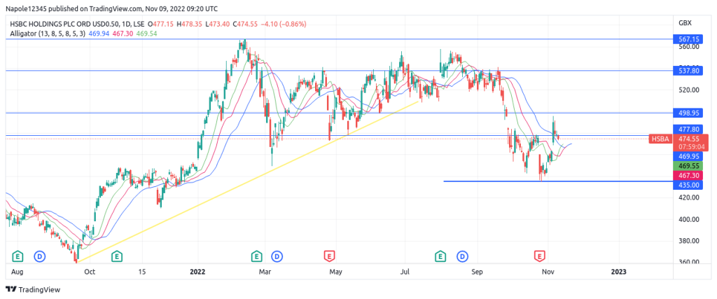
Task: Click the blue dividend marker near Mar
Action: coord(277,256)
